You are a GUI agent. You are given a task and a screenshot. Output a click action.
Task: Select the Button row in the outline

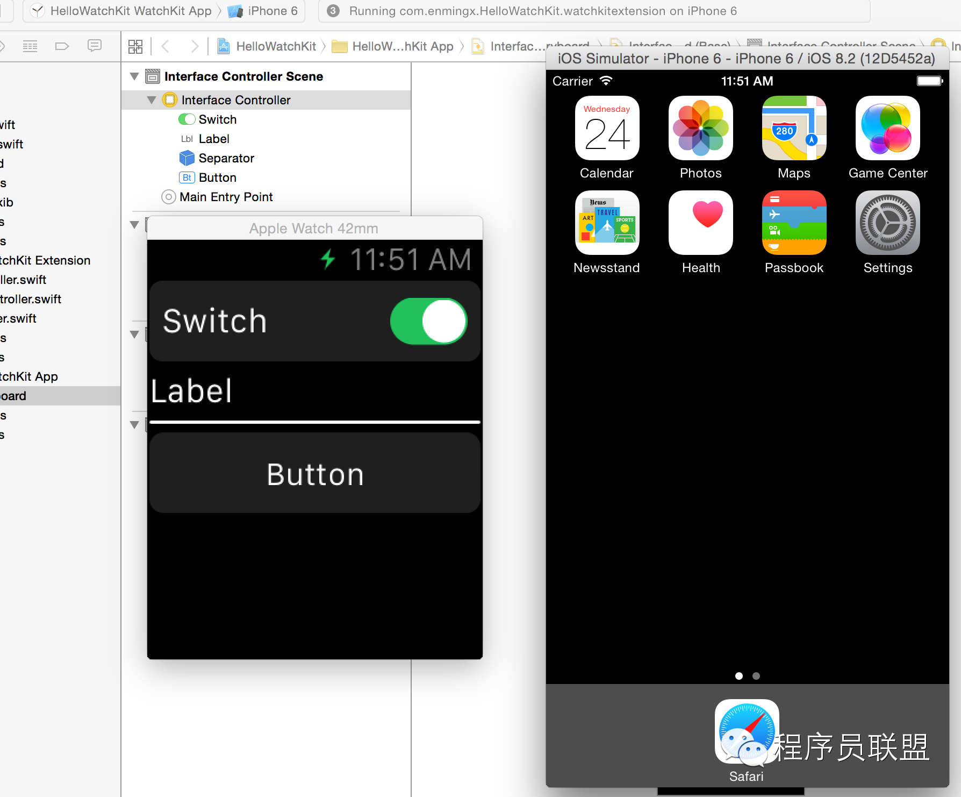click(x=266, y=177)
